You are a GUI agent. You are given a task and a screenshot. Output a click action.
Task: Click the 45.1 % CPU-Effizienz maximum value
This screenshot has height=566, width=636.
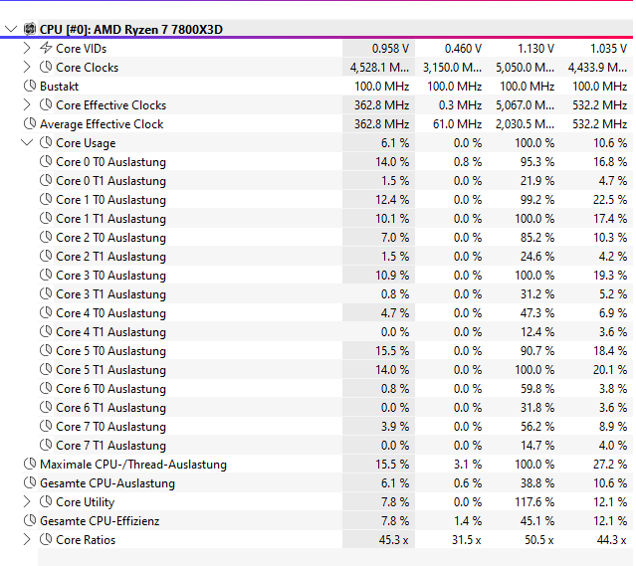click(537, 521)
